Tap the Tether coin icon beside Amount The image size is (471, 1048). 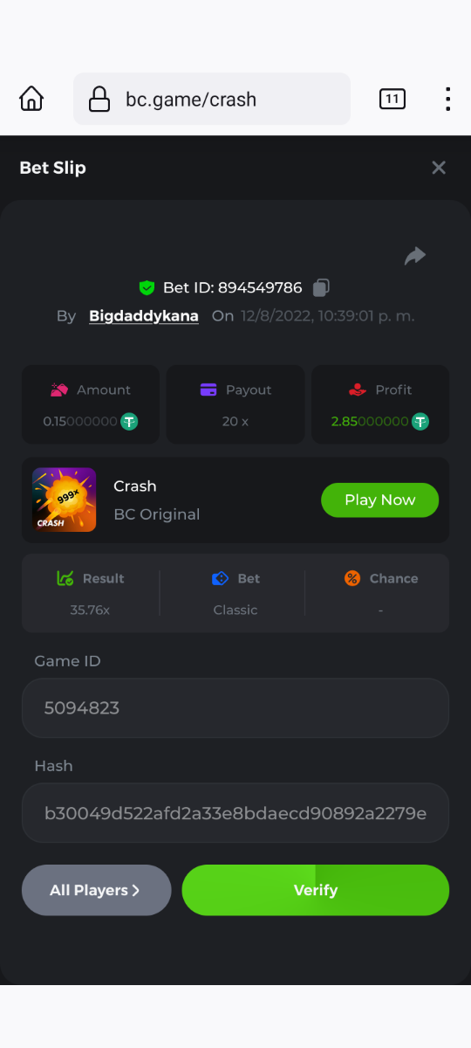pyautogui.click(x=129, y=421)
